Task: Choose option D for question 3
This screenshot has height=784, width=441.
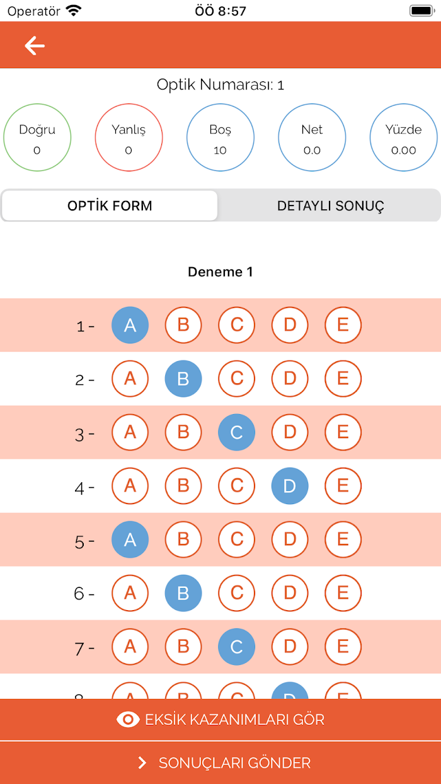Action: (290, 432)
